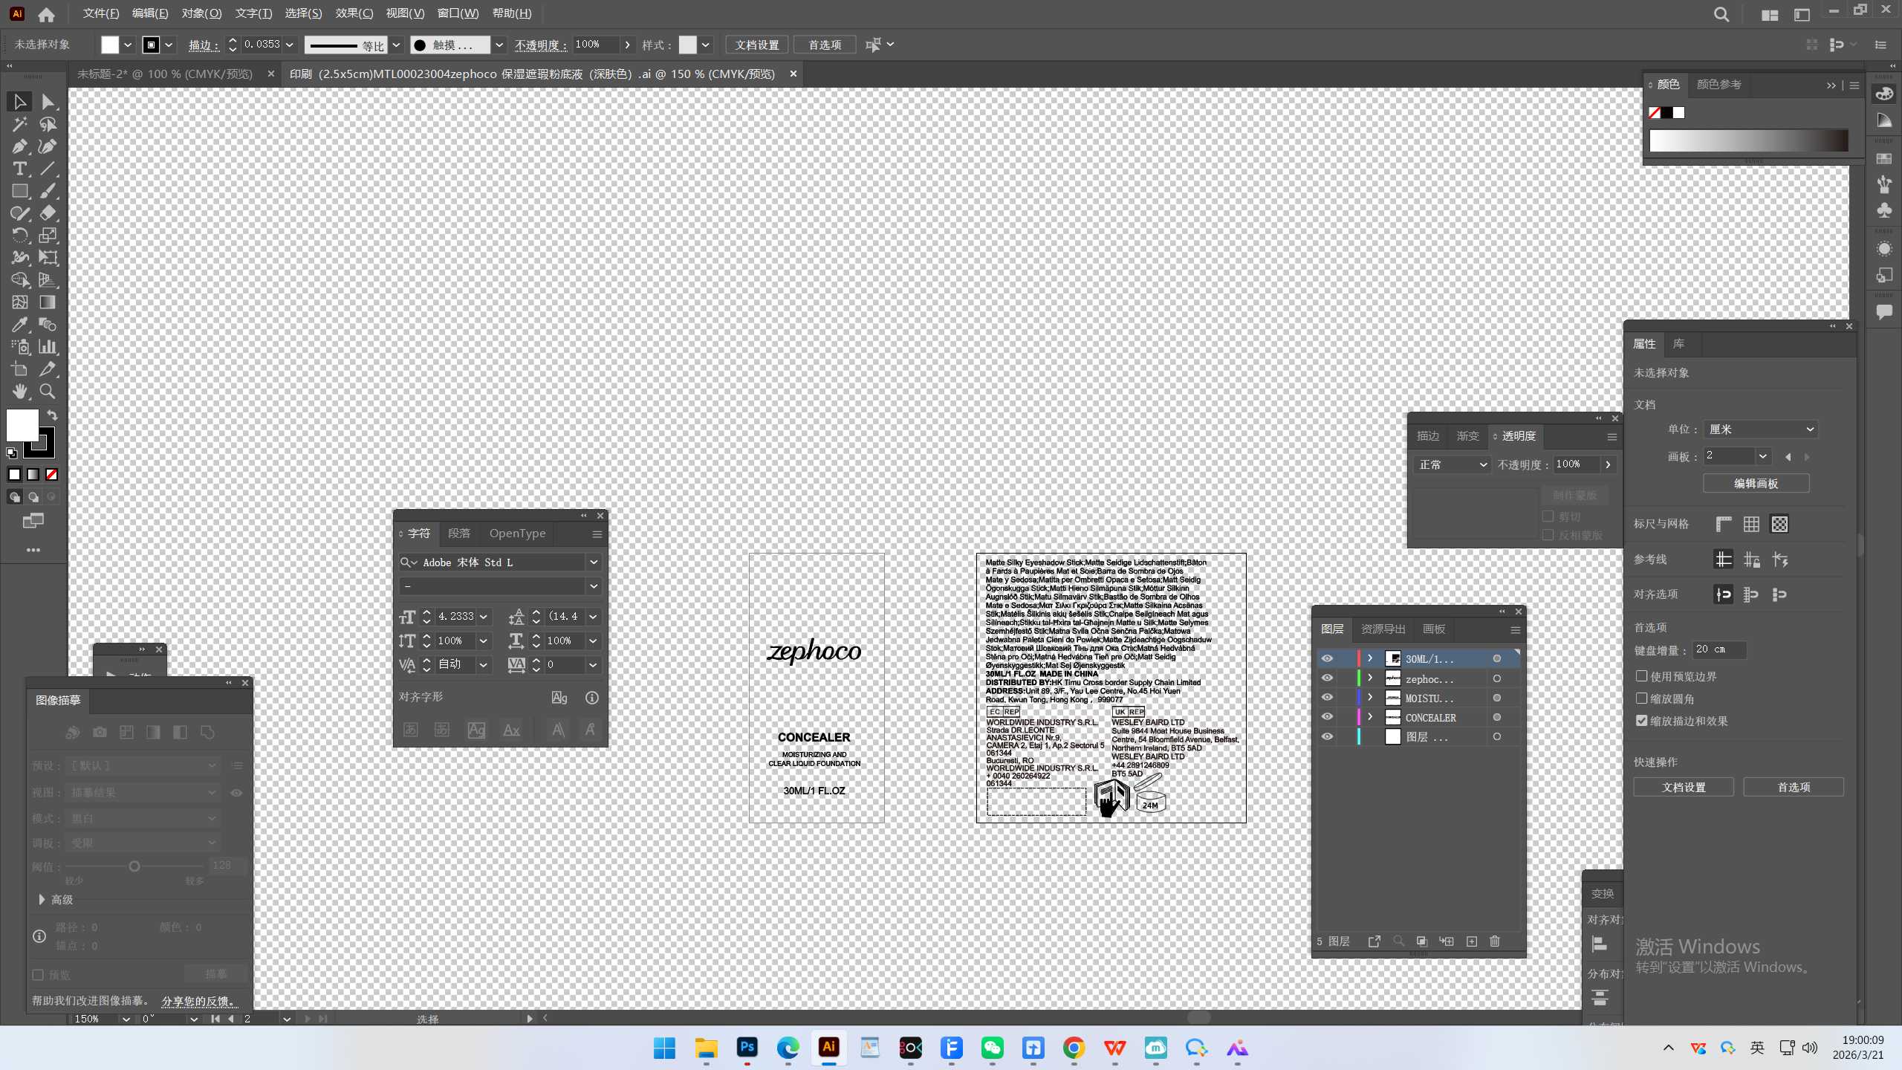The image size is (1902, 1070).
Task: Expand the zephoc layer contents
Action: [1370, 678]
